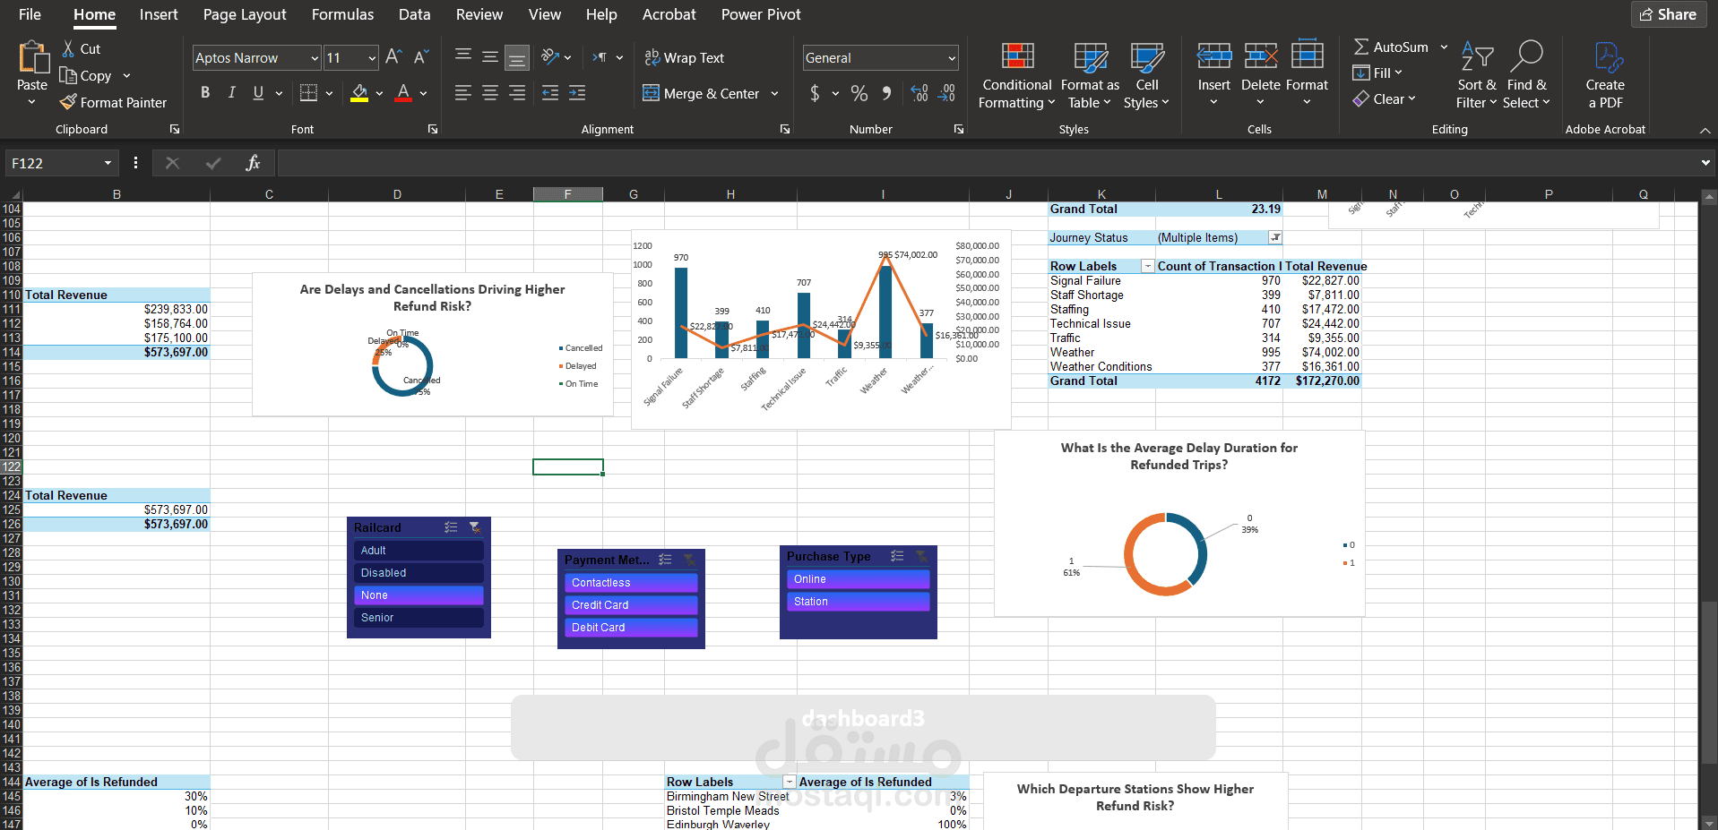Viewport: 1718px width, 830px height.
Task: Select Adult in the Railcard slicer
Action: tap(418, 550)
